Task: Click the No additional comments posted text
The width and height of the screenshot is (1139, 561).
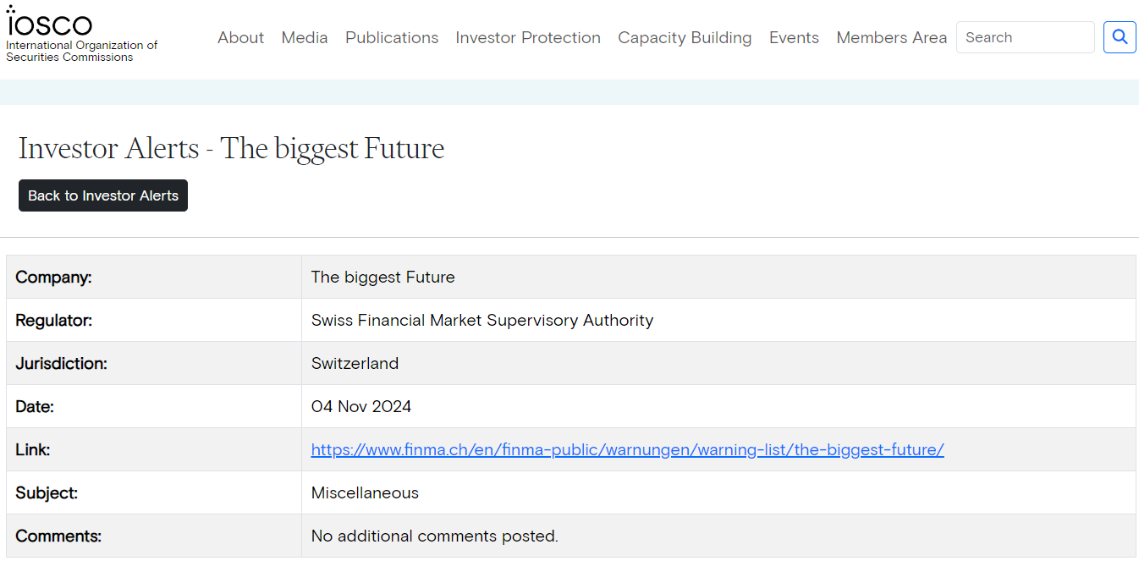Action: [435, 536]
